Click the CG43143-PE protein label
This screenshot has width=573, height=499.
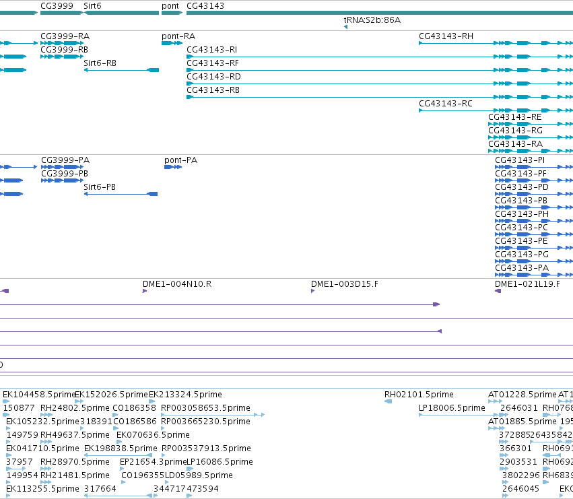(521, 241)
